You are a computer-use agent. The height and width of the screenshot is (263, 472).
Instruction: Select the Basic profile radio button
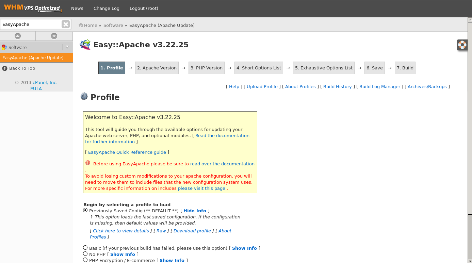[x=85, y=248]
